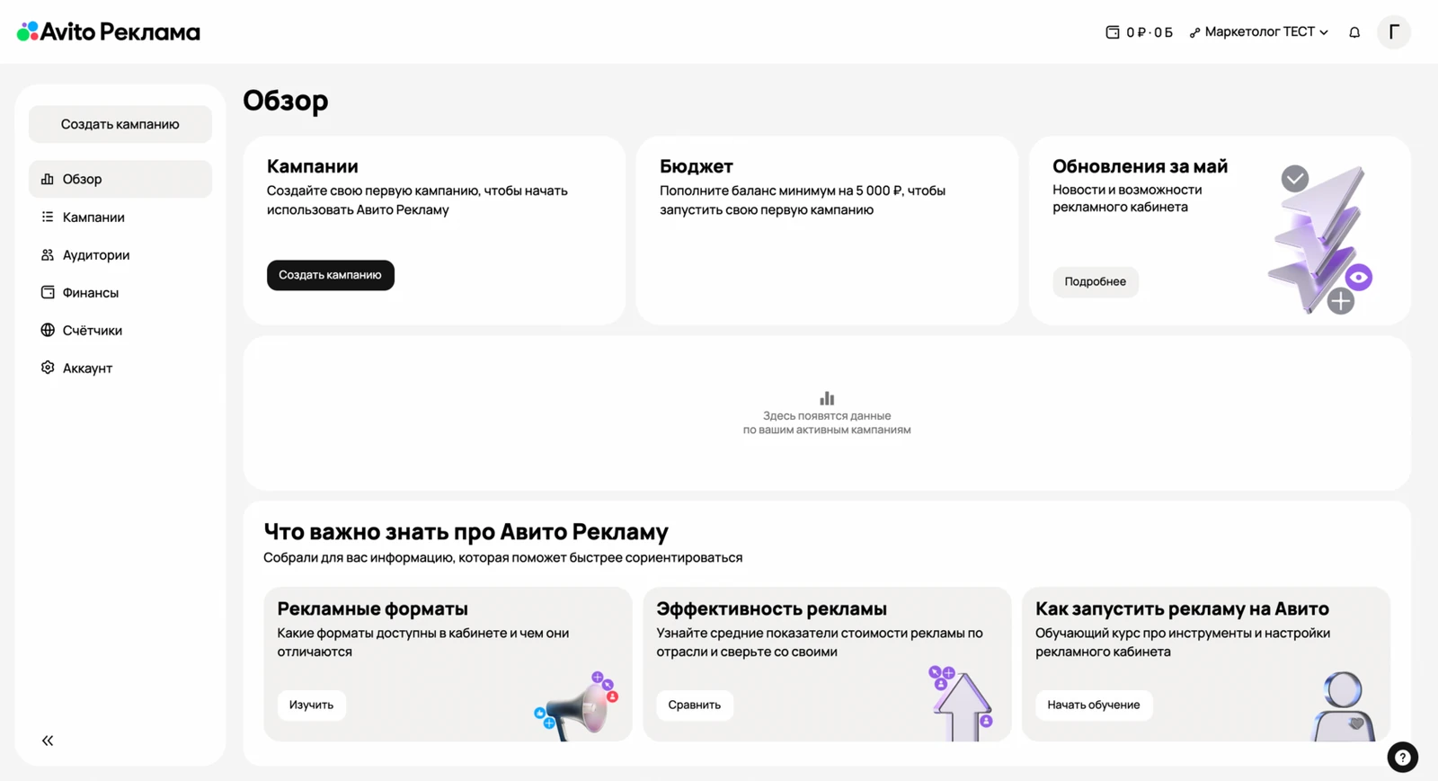Viewport: 1438px width, 781px height.
Task: Click the sidebar "Создать кампанию" button
Action: pyautogui.click(x=120, y=124)
